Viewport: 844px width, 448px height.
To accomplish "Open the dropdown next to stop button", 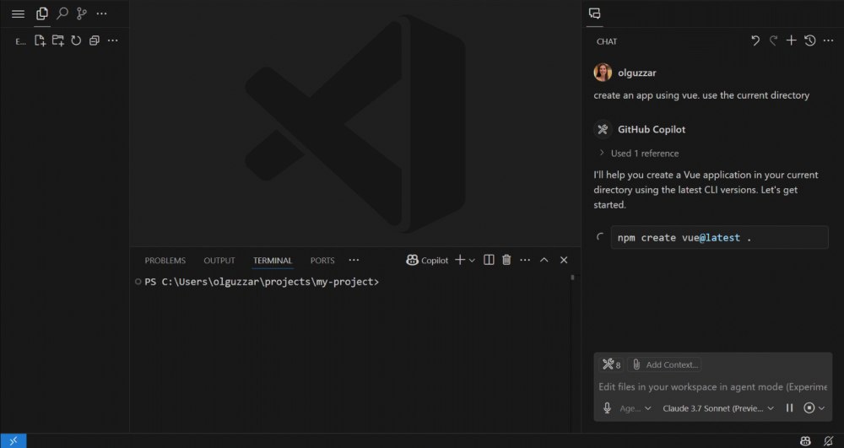I will click(821, 408).
